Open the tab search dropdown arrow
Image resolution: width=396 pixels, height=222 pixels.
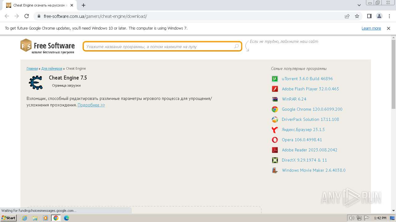click(x=359, y=5)
